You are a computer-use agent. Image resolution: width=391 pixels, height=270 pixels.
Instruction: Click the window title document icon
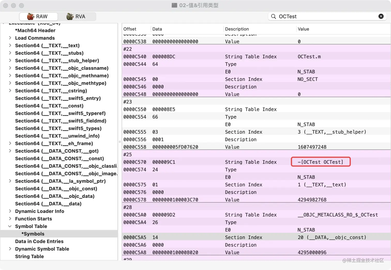coord(175,5)
